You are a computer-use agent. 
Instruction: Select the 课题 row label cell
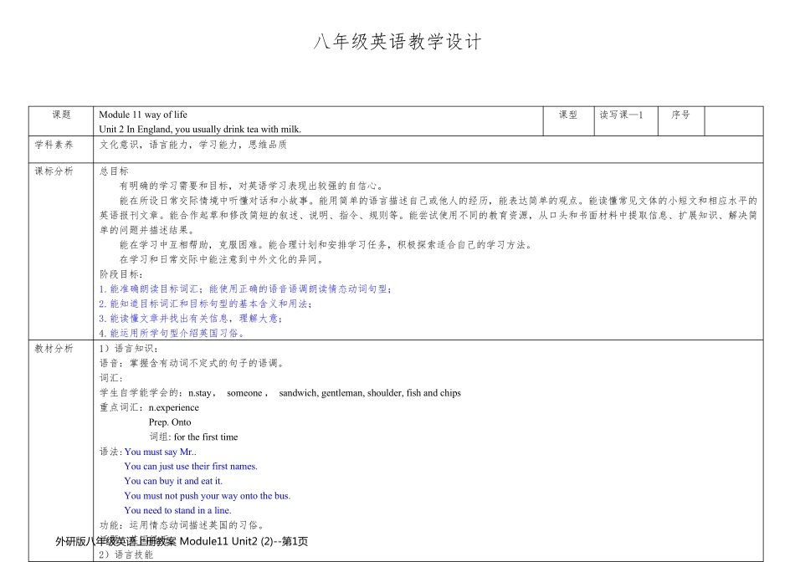point(61,121)
